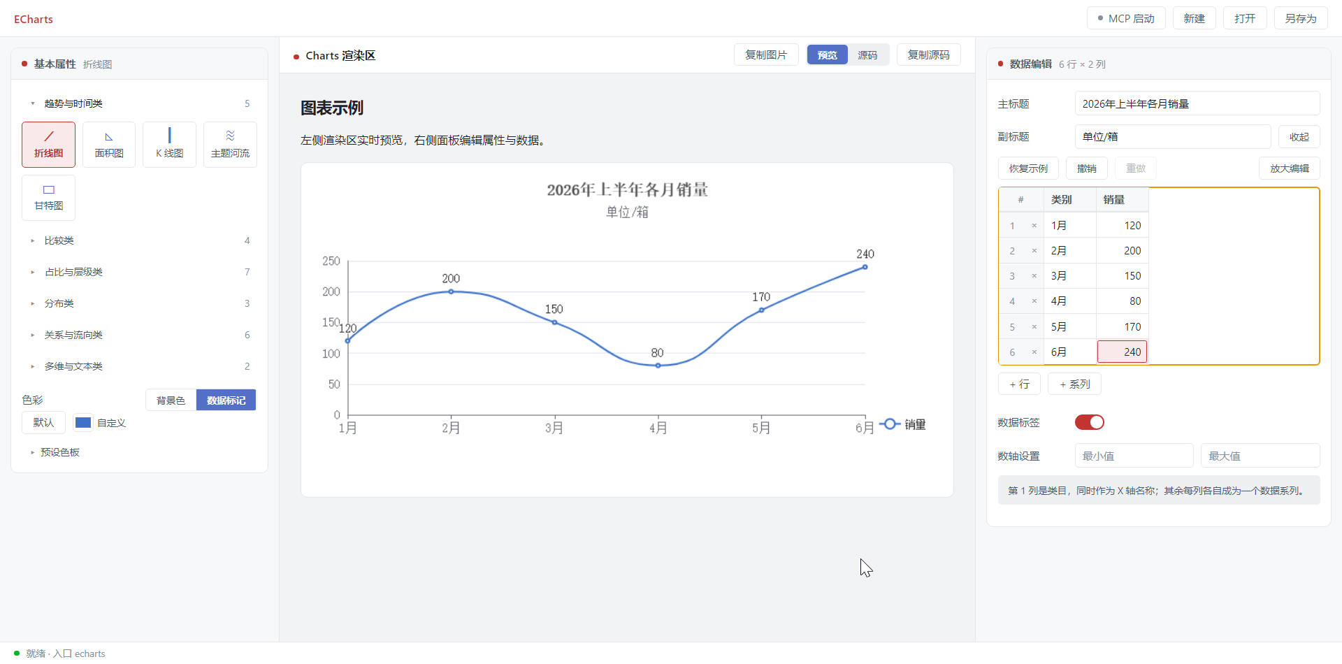1342x664 pixels.
Task: Open the 分布类 chart category
Action: point(139,303)
